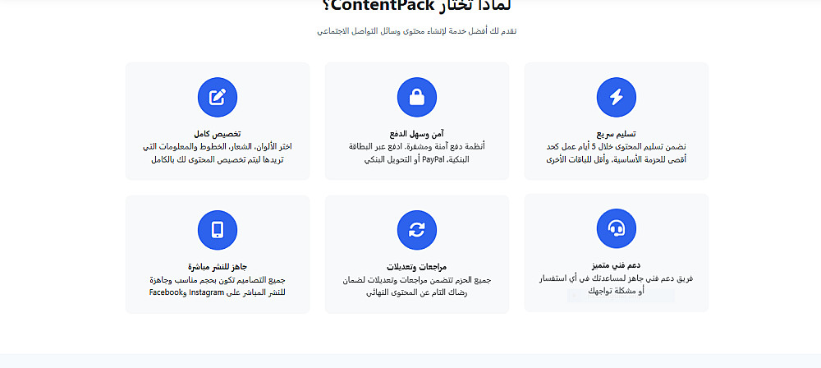Click the revisions description about final content satisfaction
821x368 pixels.
coord(417,286)
